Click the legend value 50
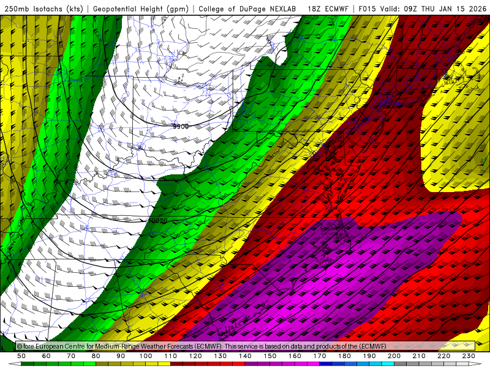This screenshot has height=367, width=490. coord(21,356)
